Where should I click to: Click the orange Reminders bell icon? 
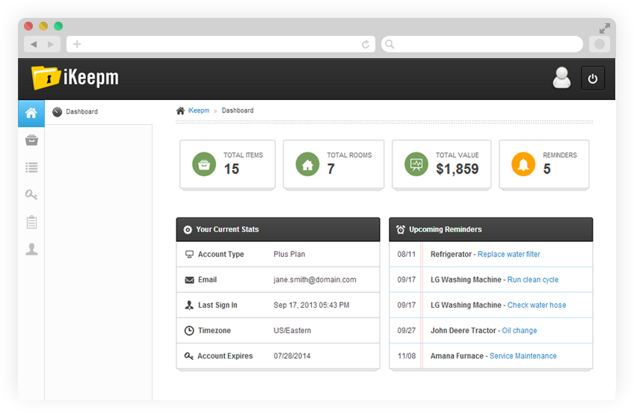tap(523, 164)
